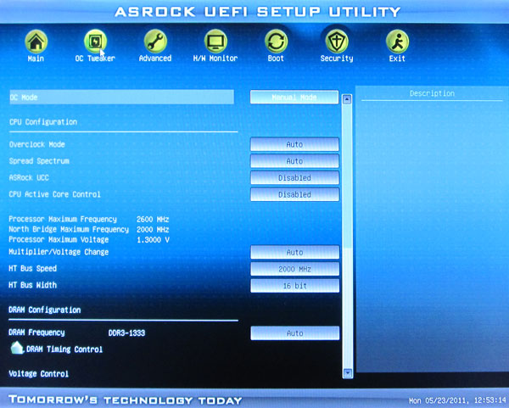Click the Voltage Control heading
The image size is (509, 408).
(x=39, y=374)
